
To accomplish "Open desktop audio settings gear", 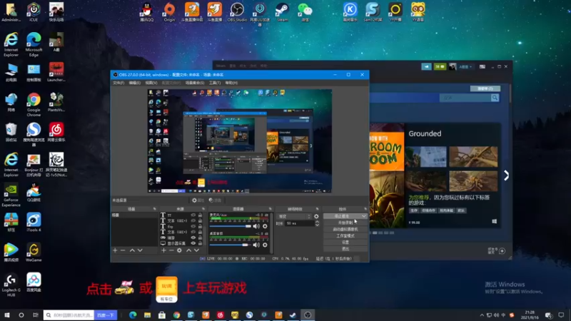I will [x=265, y=245].
